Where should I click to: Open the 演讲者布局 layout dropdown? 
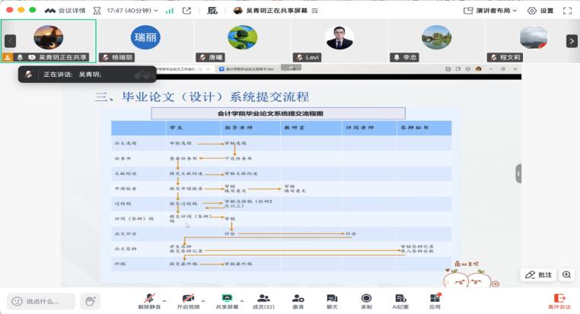[x=496, y=11]
